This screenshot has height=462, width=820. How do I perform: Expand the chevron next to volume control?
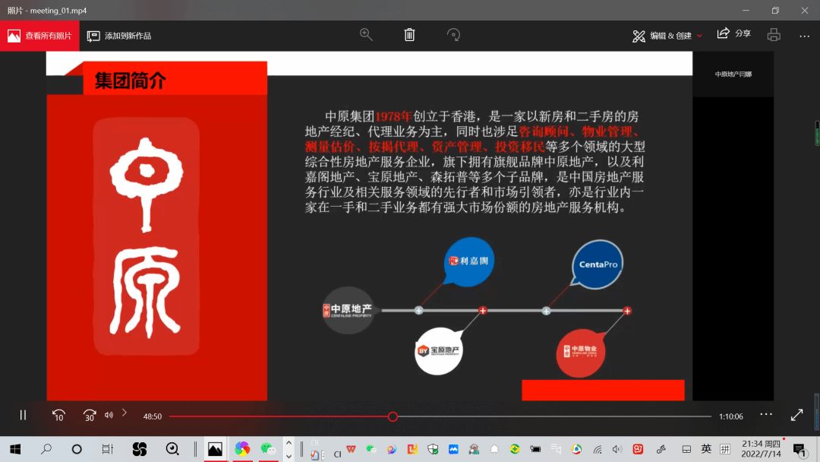tap(125, 413)
